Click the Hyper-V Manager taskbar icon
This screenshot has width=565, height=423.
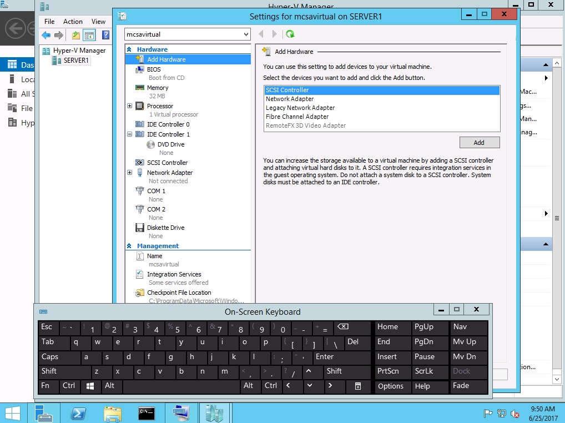click(x=214, y=413)
